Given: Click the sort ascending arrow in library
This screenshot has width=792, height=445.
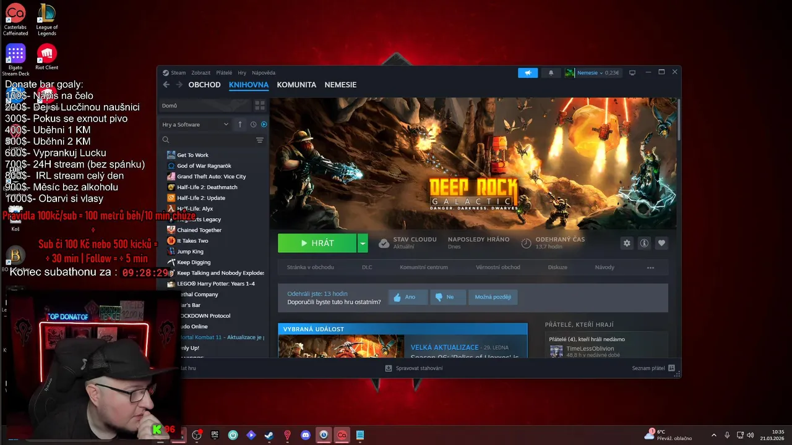Looking at the screenshot, I should click(240, 124).
